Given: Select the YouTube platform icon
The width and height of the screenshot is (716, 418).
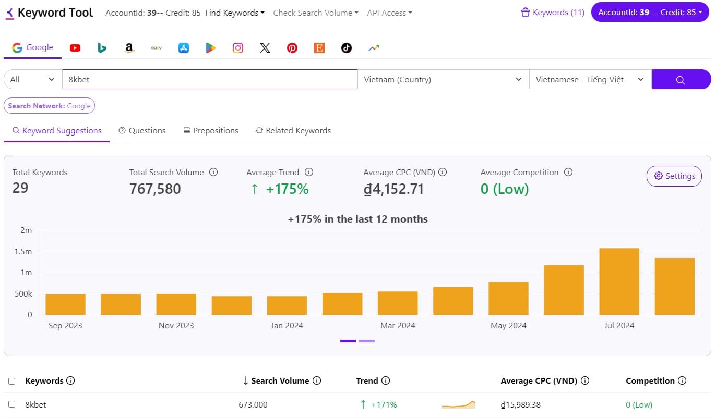Looking at the screenshot, I should [75, 48].
